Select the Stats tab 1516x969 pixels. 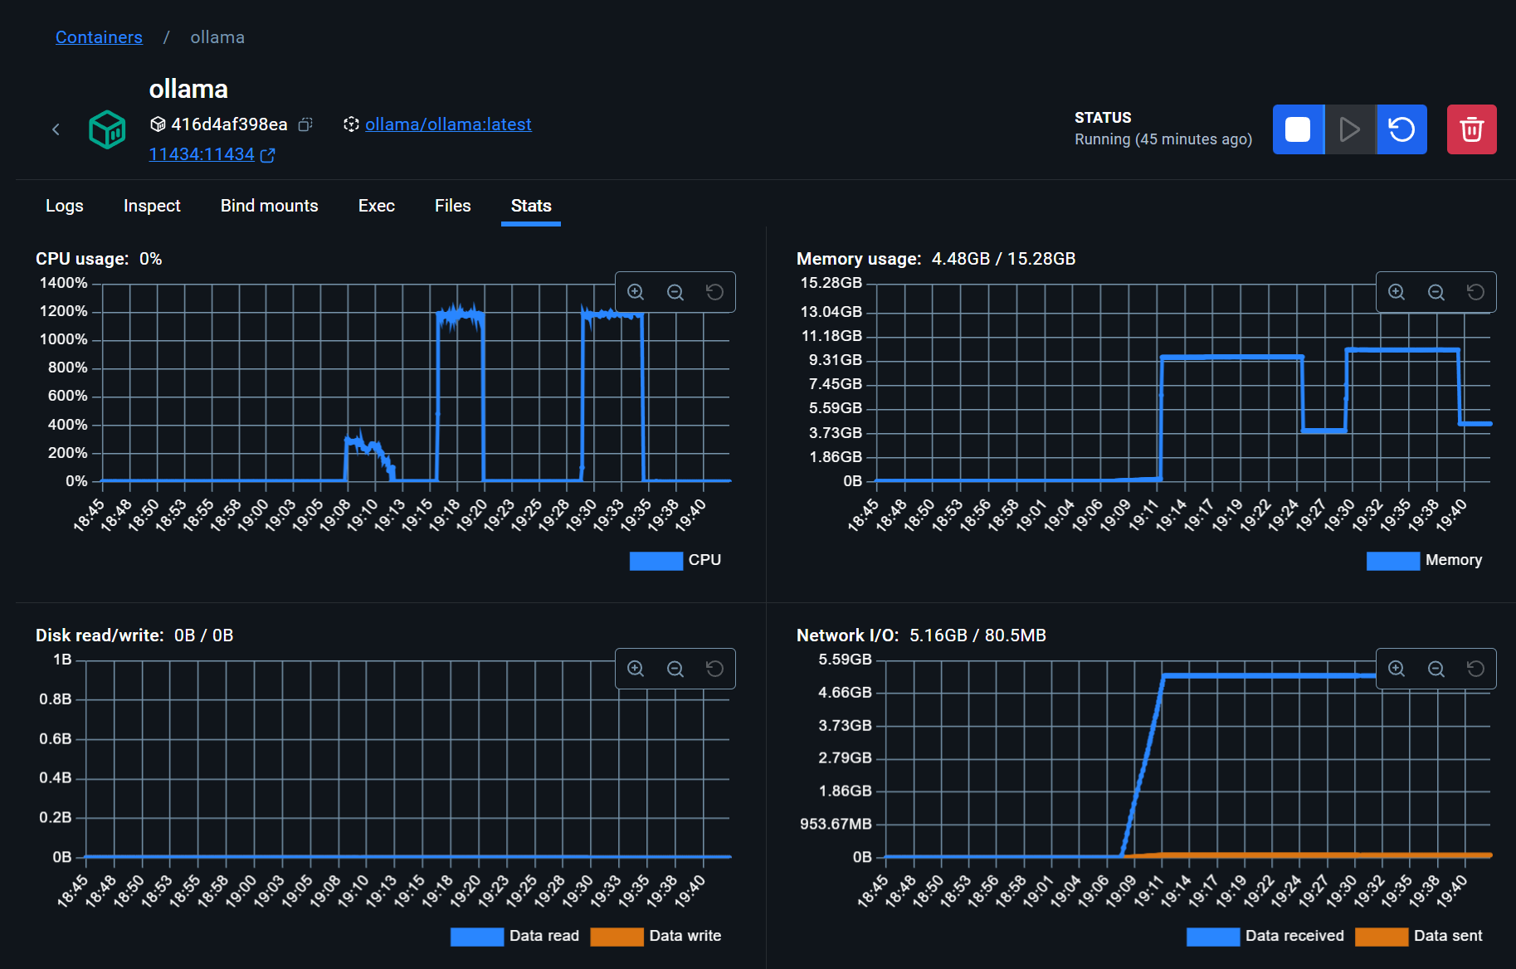pos(531,206)
